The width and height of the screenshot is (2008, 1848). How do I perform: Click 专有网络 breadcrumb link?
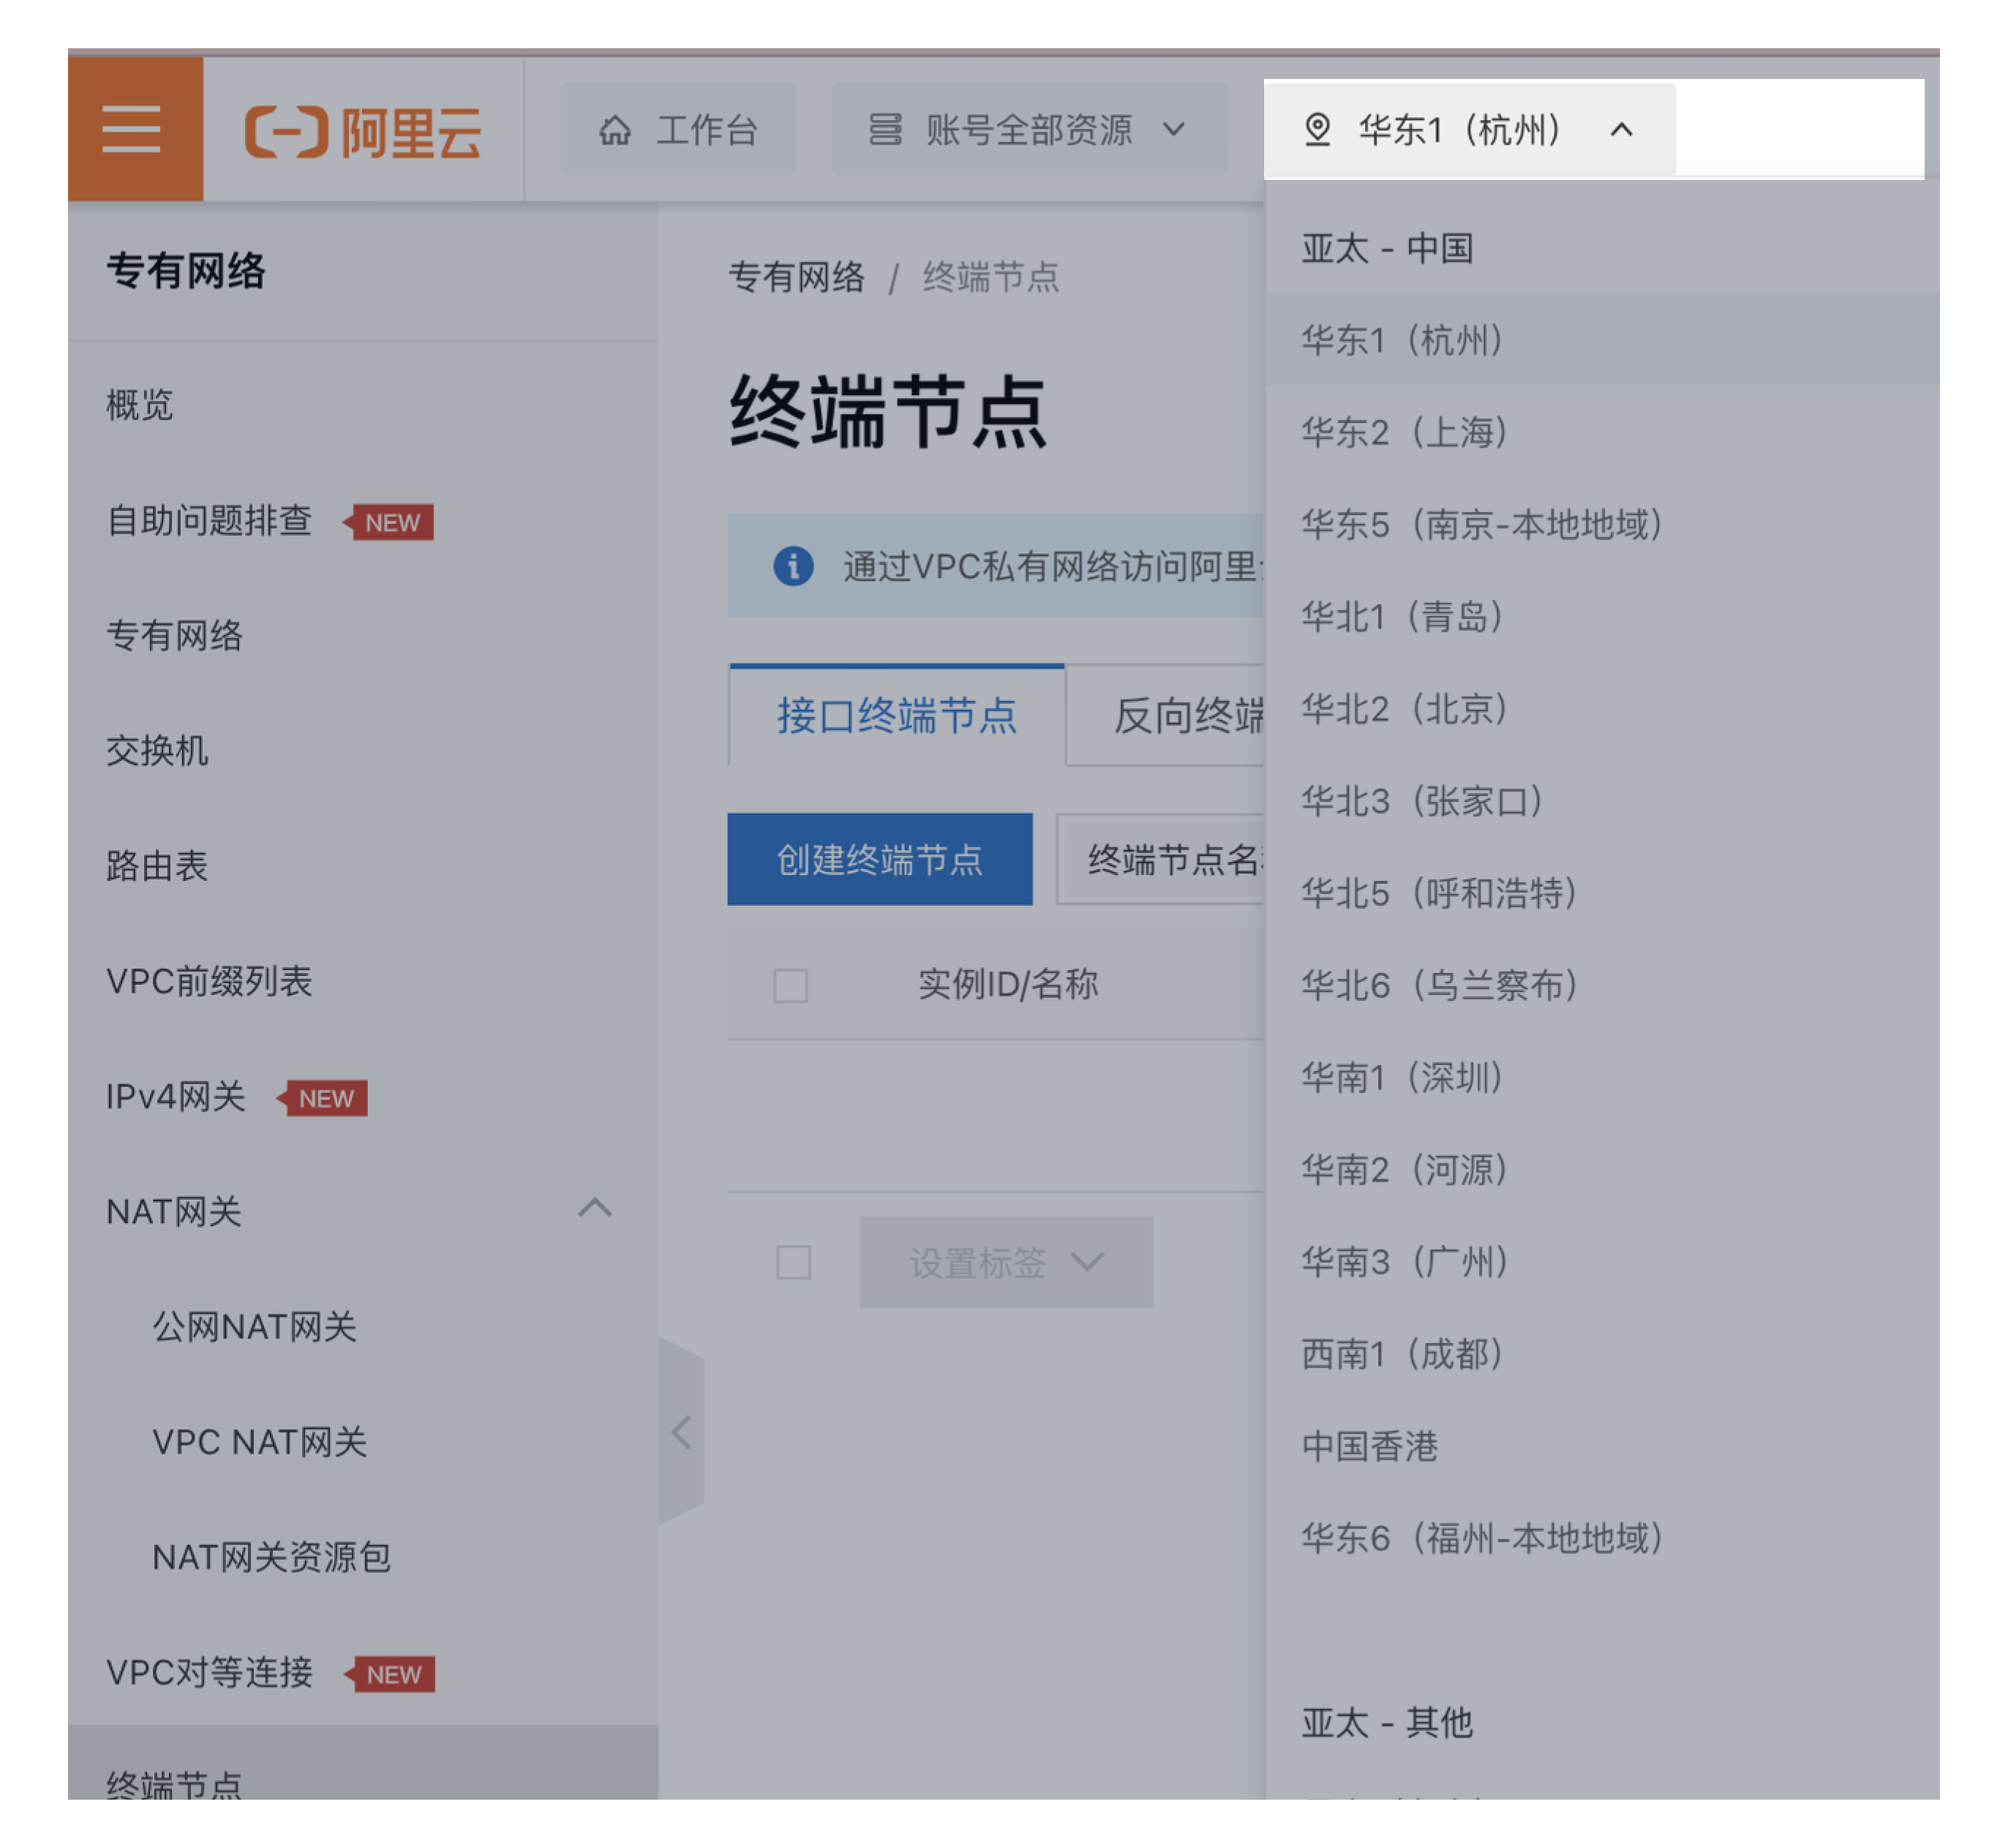coord(796,277)
